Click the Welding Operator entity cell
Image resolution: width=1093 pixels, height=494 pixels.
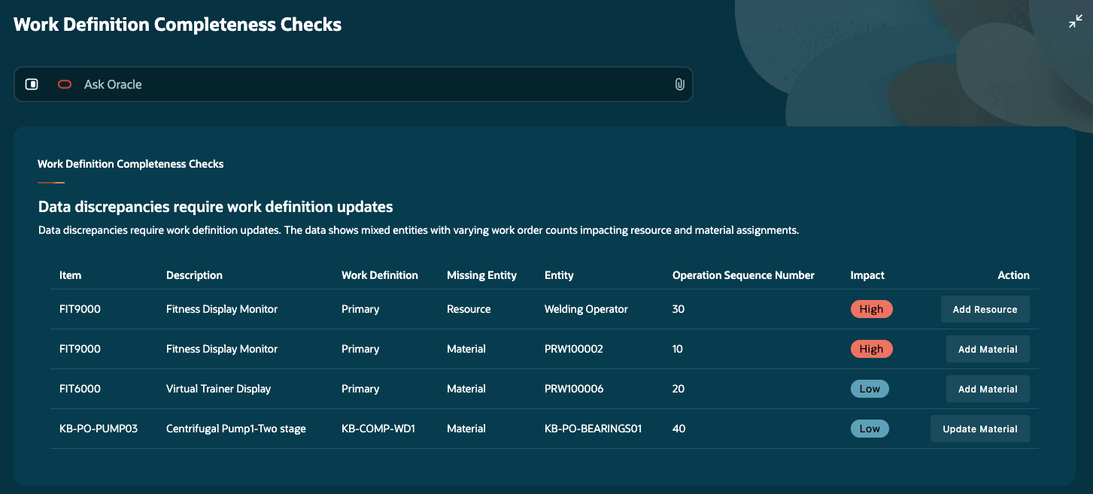pos(586,309)
